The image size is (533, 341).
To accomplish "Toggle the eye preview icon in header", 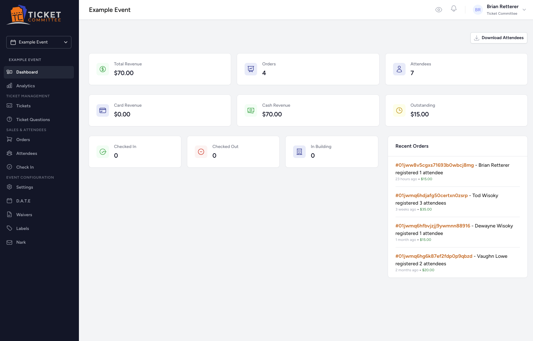I will point(438,10).
